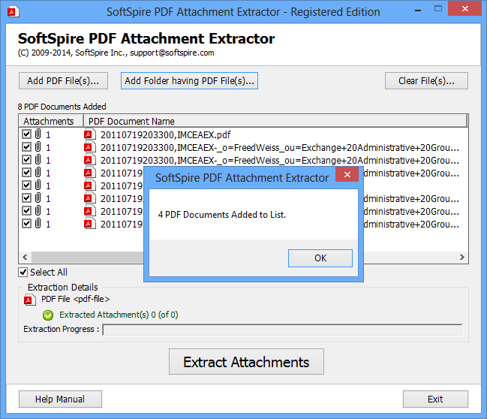Quit using the Exit button
This screenshot has height=419, width=487.
(435, 399)
